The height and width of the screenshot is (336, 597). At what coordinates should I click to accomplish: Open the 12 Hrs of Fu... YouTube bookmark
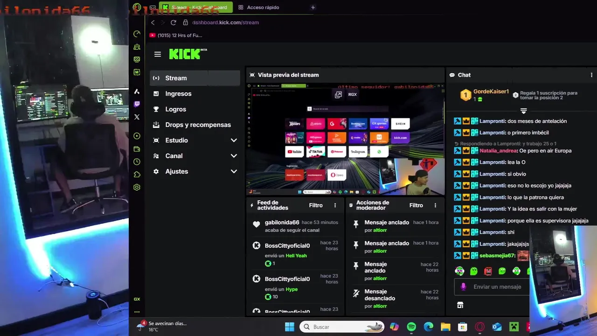[x=176, y=35]
